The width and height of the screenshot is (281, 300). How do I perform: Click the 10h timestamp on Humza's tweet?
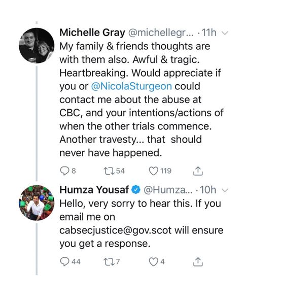[208, 190]
